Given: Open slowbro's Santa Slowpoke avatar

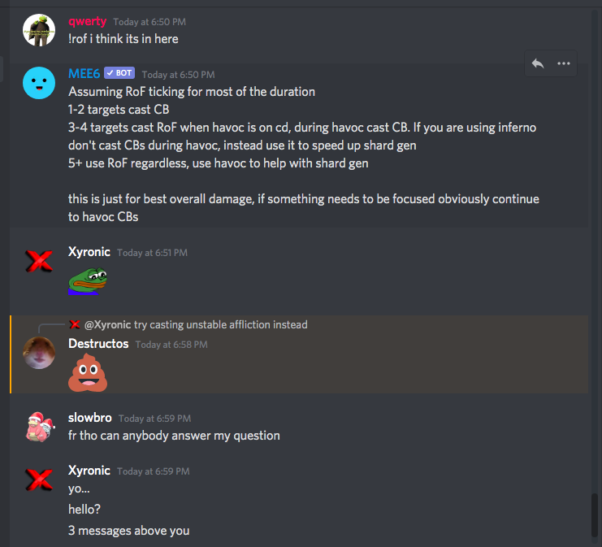Looking at the screenshot, I should tap(40, 427).
